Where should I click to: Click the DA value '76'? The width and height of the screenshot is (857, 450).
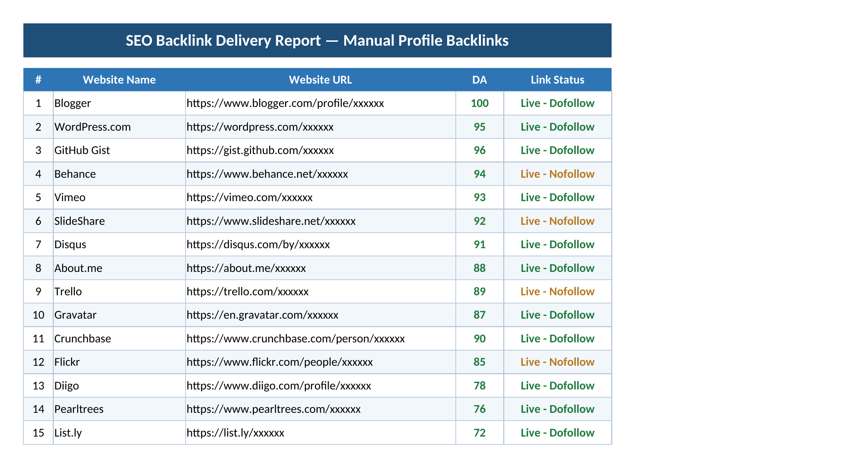pyautogui.click(x=479, y=409)
